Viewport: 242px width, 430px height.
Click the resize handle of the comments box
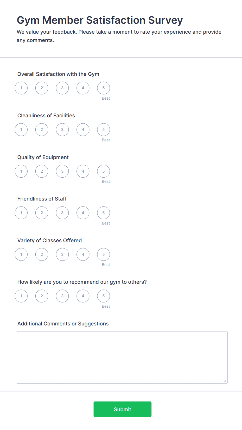(x=225, y=381)
